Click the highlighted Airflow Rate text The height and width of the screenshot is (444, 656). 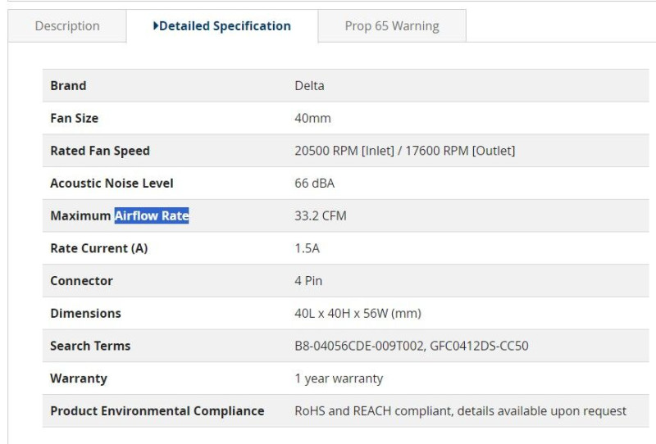click(152, 215)
